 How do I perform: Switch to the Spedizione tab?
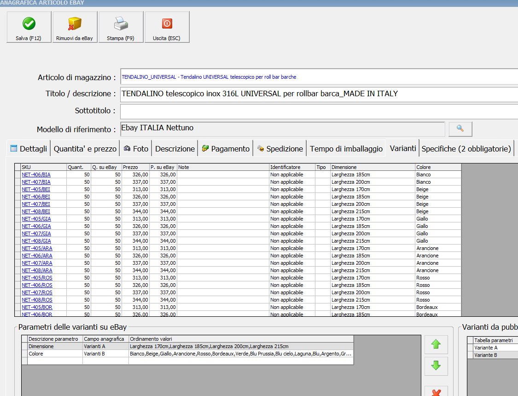pyautogui.click(x=280, y=149)
